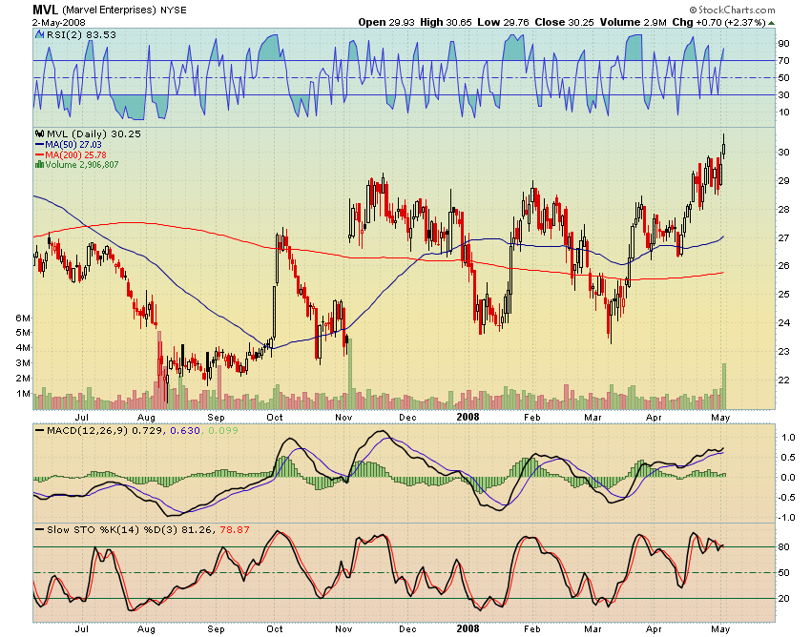Click the 3M label on the volume axis

23,363
